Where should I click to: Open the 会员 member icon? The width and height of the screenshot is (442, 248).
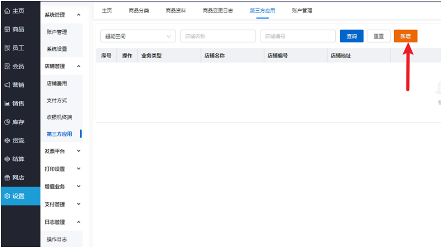[7, 66]
